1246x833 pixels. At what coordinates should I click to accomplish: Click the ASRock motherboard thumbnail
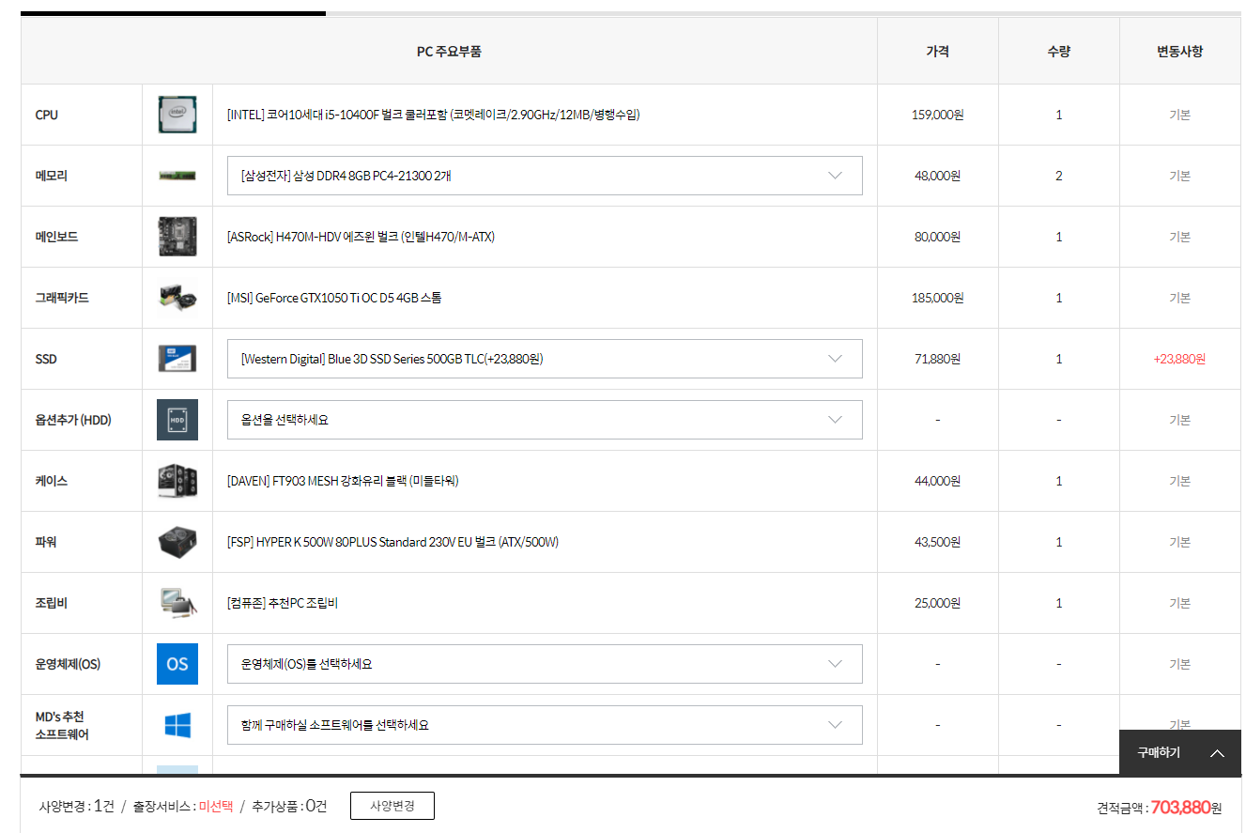tap(177, 237)
